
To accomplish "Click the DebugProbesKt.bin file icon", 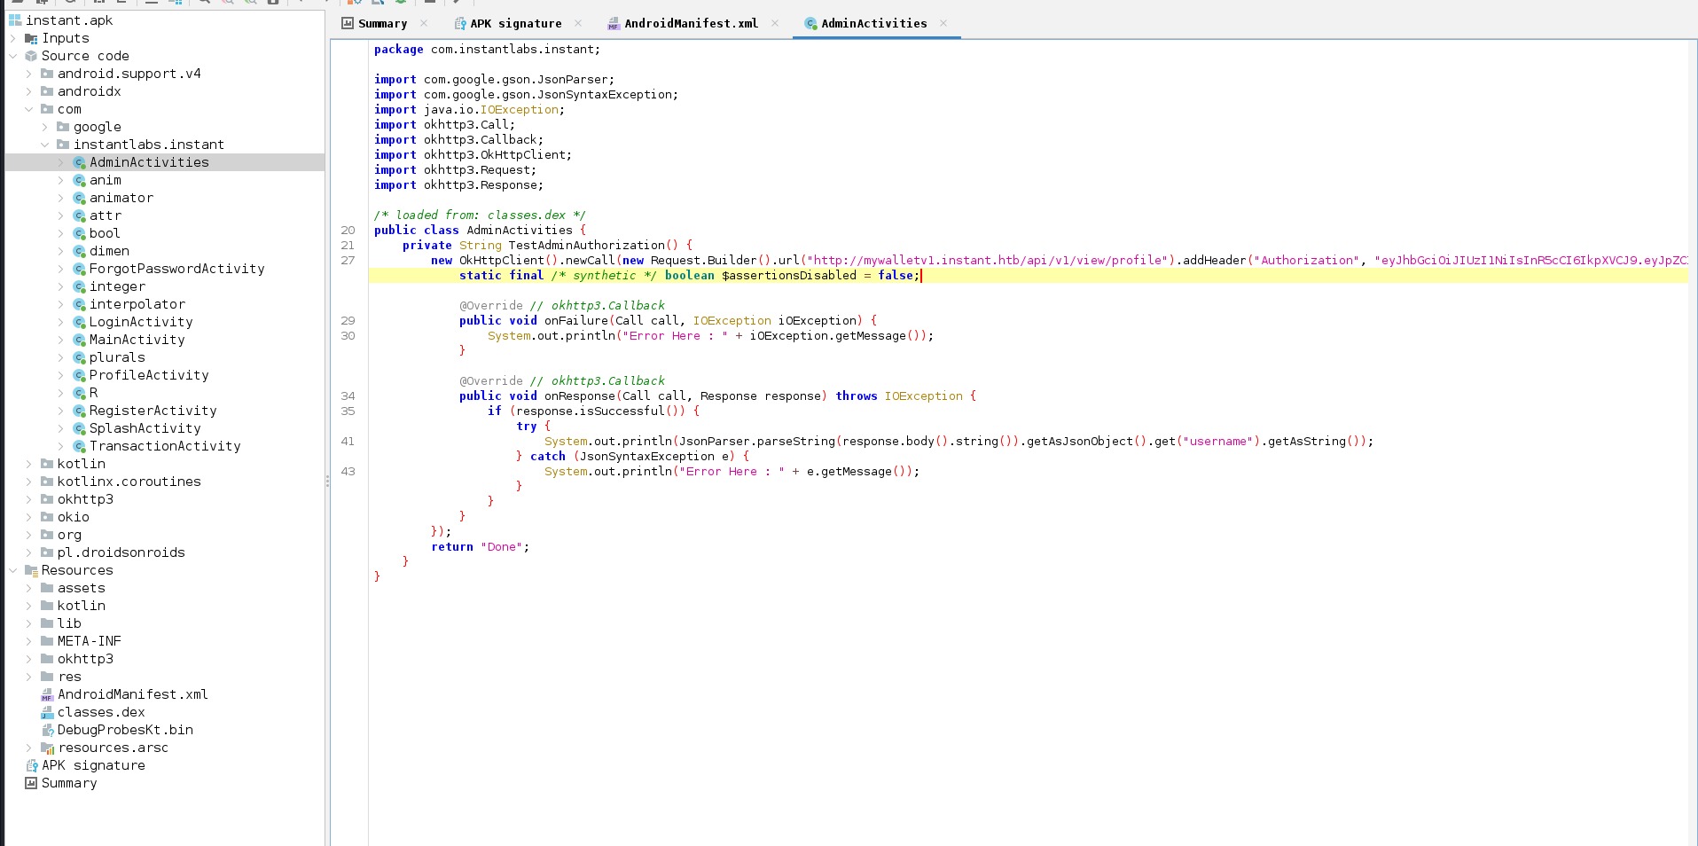I will [47, 731].
